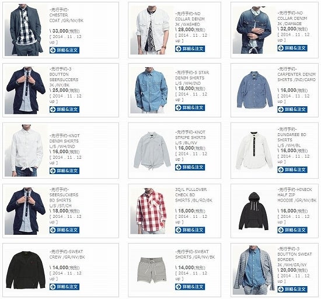Image resolution: width=321 pixels, height=299 pixels.
Task: Click arrow icon on 3 Boutton Seersuckers JK button
Action: [x=53, y=109]
